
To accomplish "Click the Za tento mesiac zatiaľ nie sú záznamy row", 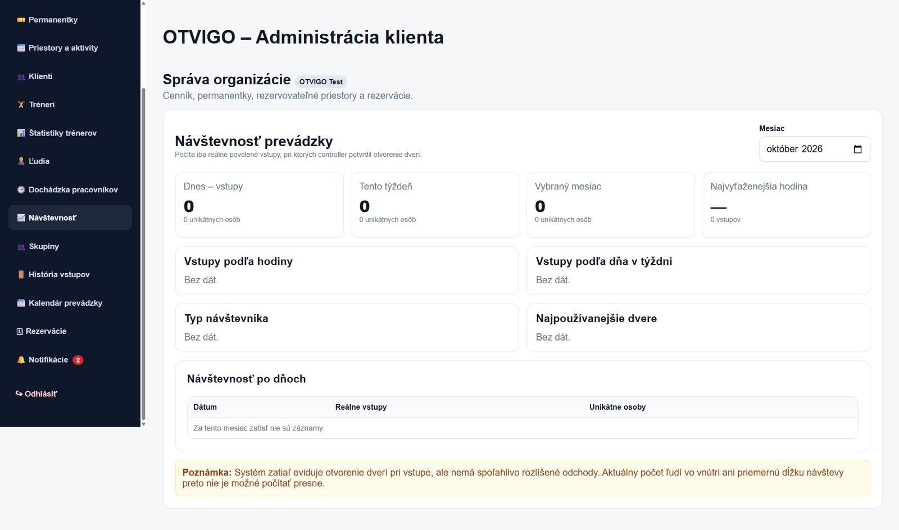I will coord(523,428).
